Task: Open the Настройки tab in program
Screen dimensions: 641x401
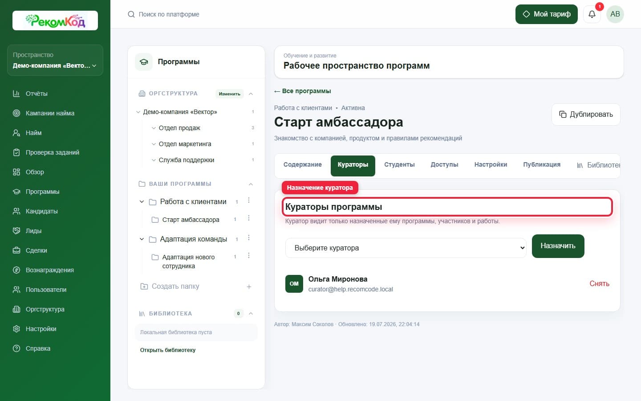Action: pos(491,165)
